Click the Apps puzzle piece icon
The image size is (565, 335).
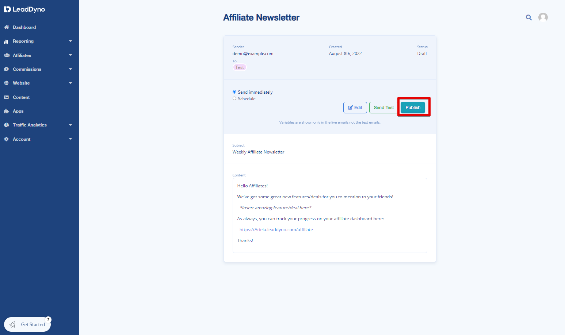(6, 111)
